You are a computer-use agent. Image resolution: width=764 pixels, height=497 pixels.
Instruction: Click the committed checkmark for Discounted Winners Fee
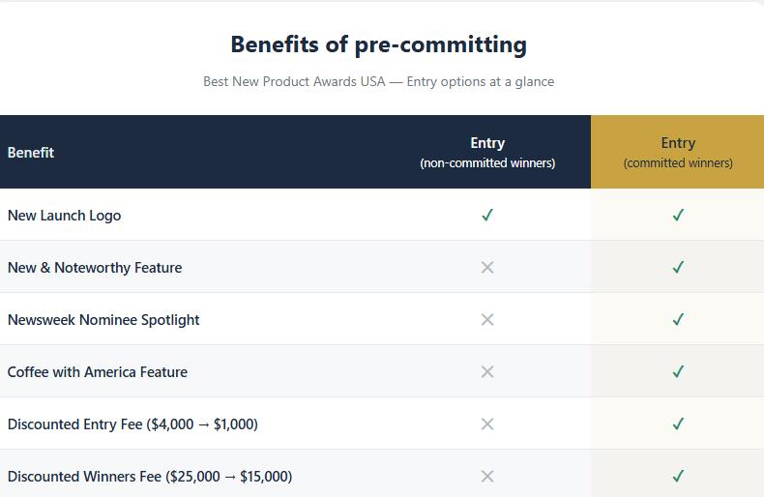point(678,476)
